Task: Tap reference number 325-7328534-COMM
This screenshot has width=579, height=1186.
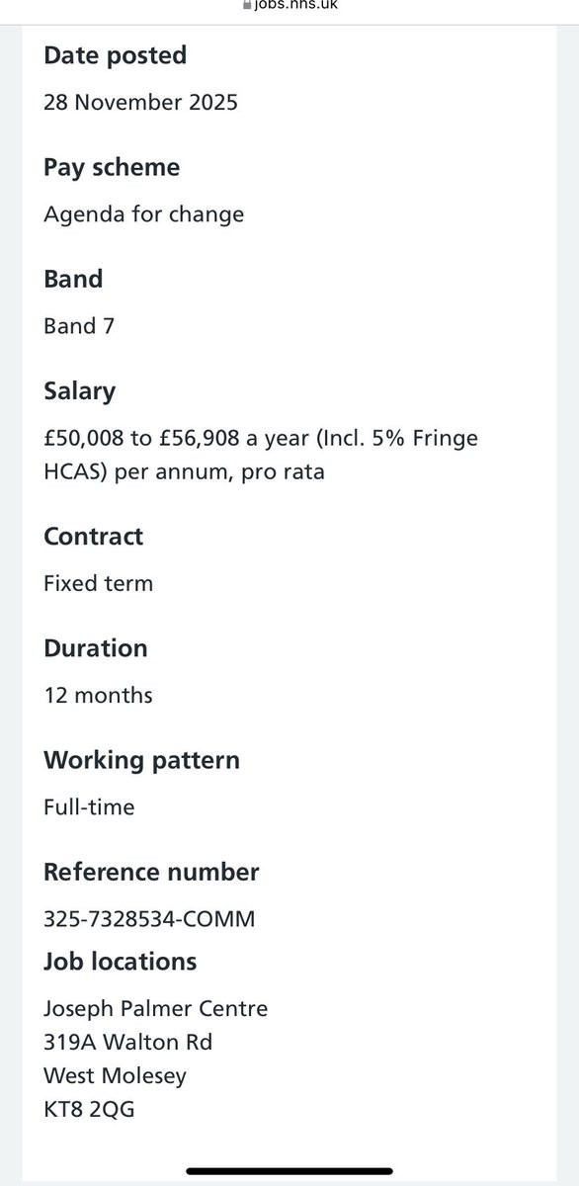Action: [149, 919]
